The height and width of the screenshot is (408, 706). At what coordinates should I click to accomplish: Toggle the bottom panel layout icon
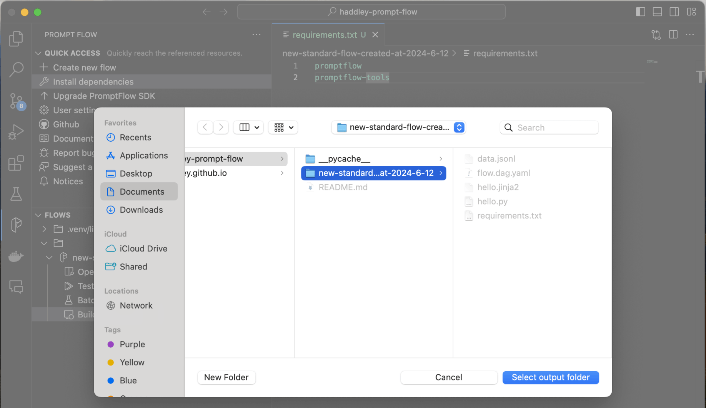point(657,12)
